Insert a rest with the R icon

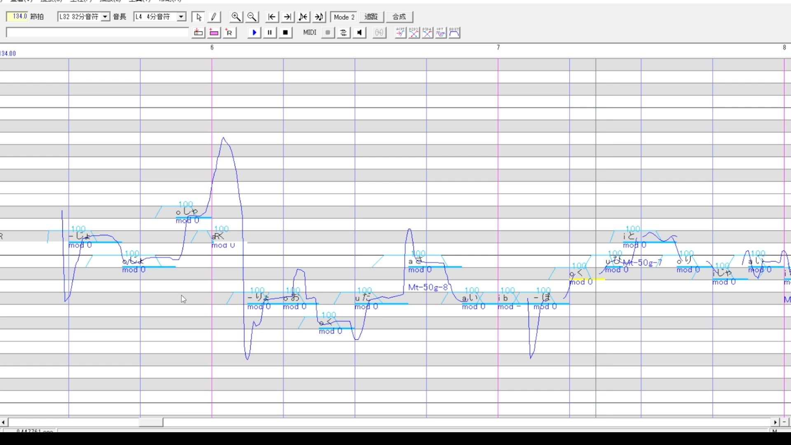229,33
